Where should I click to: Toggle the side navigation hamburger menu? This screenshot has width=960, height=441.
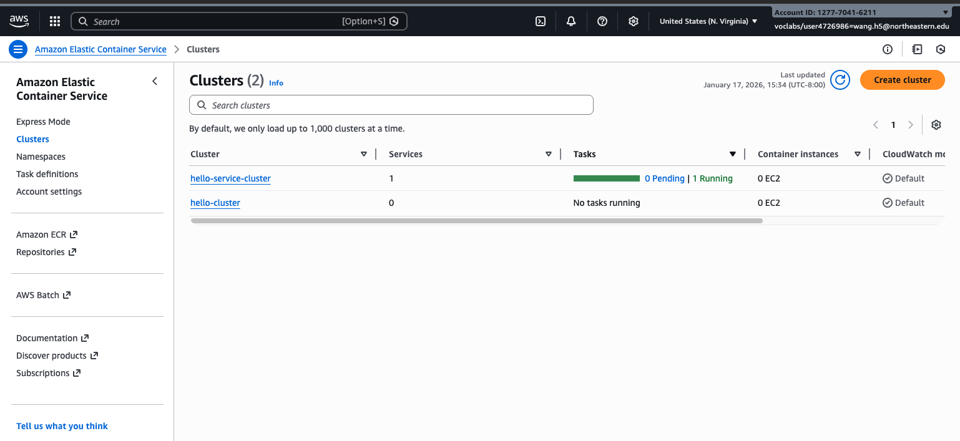click(x=18, y=49)
